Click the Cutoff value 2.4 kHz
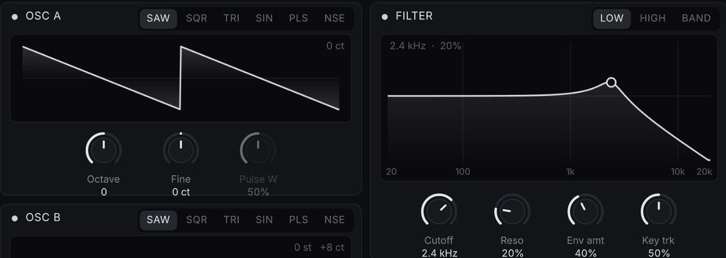This screenshot has width=726, height=258. pos(439,253)
